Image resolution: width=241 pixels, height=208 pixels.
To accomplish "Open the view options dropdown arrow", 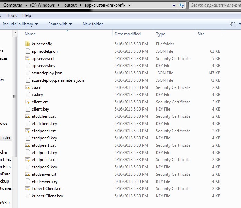I will (x=240, y=24).
